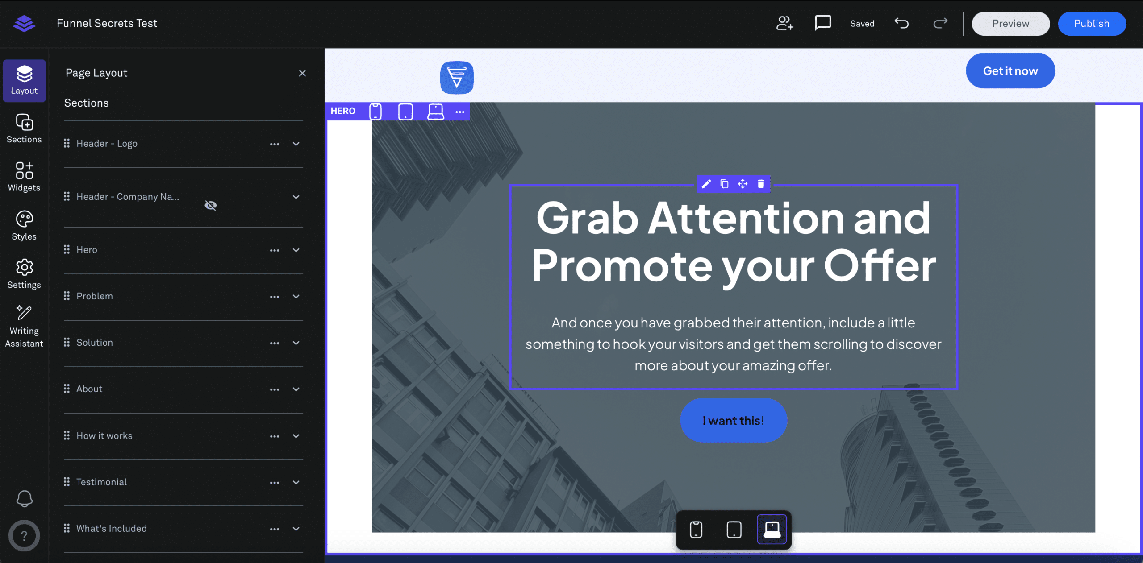This screenshot has height=563, width=1143.
Task: Open more options for What's Included
Action: (x=275, y=529)
